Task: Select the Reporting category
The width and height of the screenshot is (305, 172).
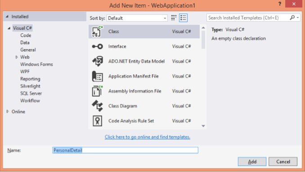Action: pos(30,79)
